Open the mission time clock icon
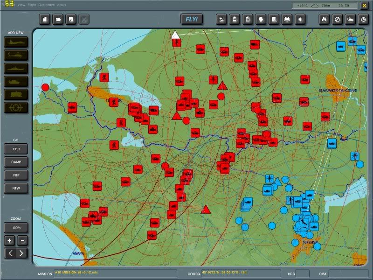This screenshot has width=373, height=280. tap(362, 20)
